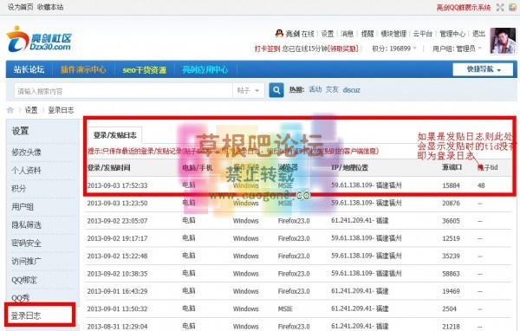Click the 登录/发贴时间 column header

108,167
